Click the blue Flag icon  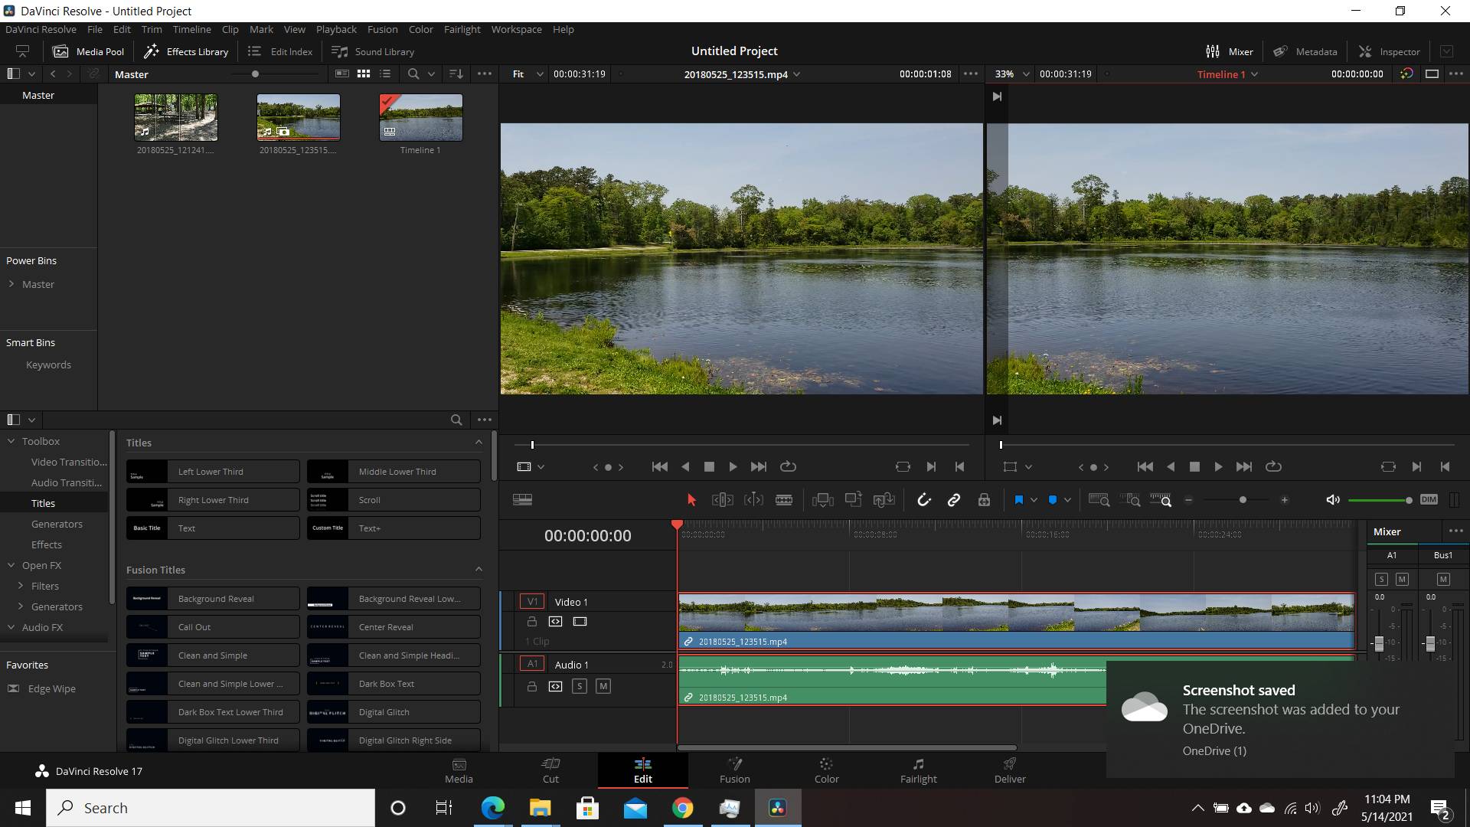click(x=1018, y=500)
